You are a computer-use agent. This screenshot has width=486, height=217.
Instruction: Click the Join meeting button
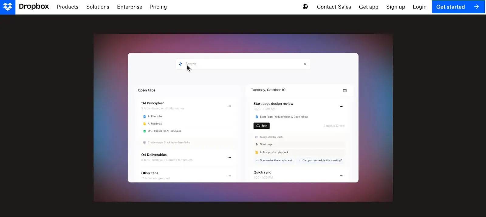click(x=262, y=126)
